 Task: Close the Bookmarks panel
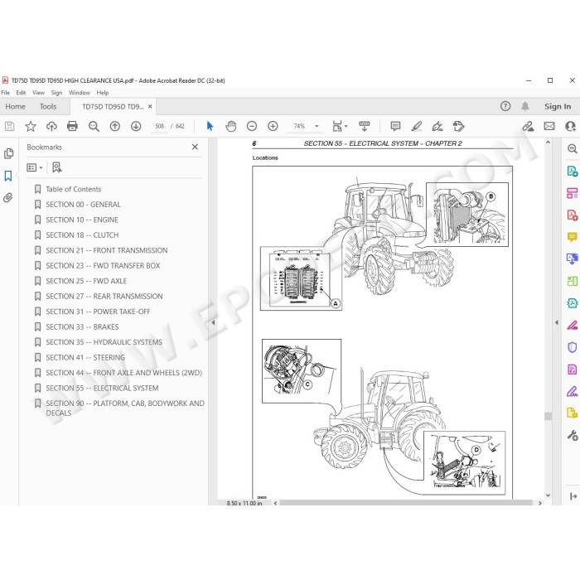(195, 147)
